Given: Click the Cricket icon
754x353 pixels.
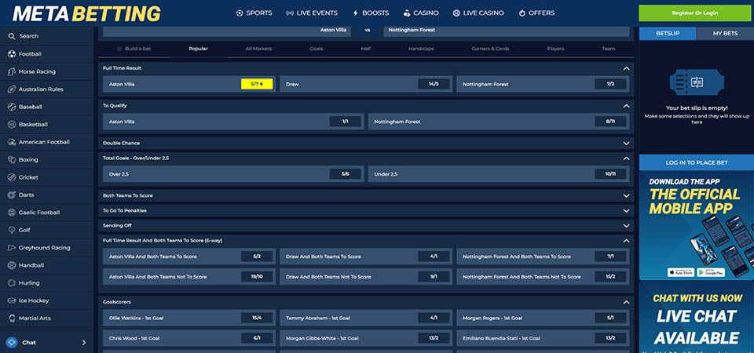Looking at the screenshot, I should coord(12,177).
